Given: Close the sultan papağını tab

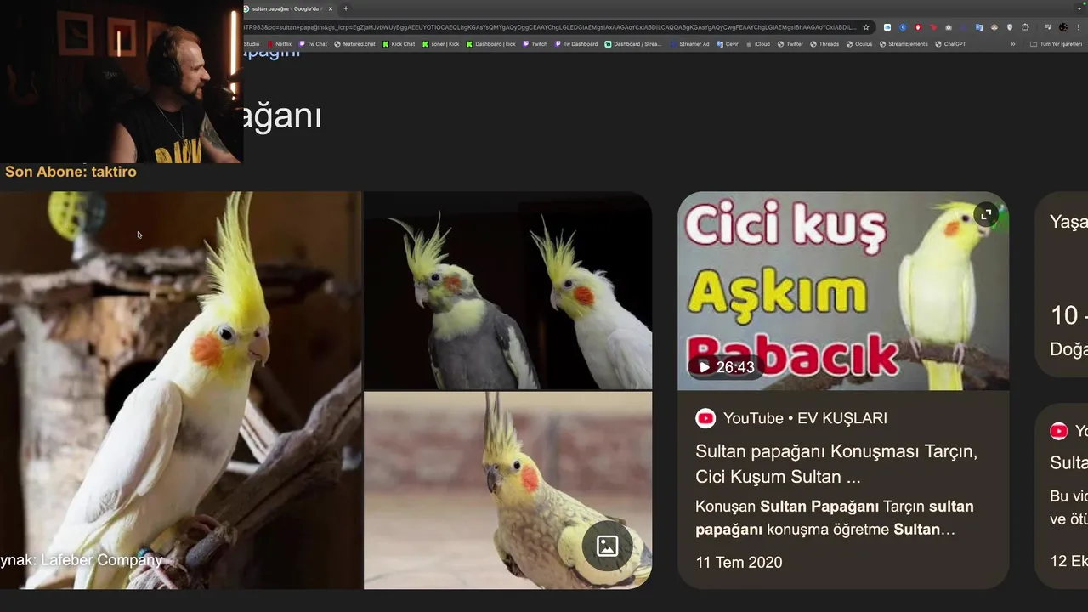Looking at the screenshot, I should (x=331, y=8).
